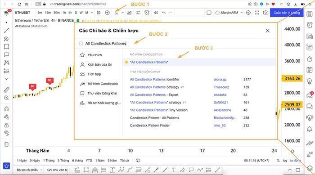Toggle tự động auto scale
315x175 pixels.
pyautogui.click(x=296, y=161)
